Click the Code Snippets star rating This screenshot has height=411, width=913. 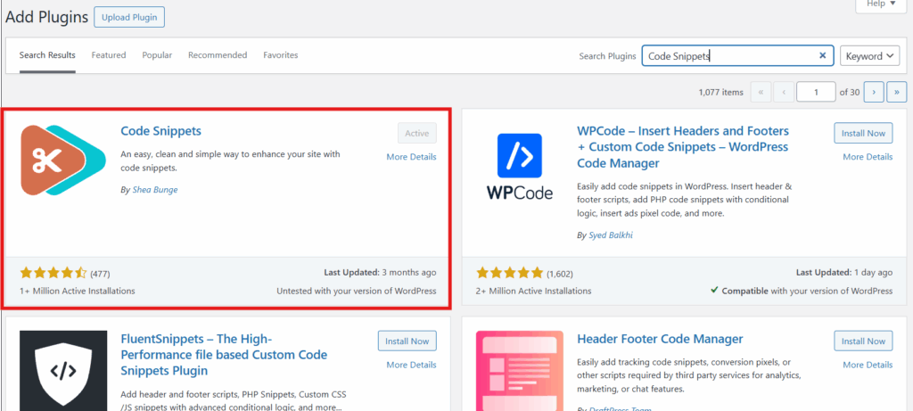click(53, 273)
